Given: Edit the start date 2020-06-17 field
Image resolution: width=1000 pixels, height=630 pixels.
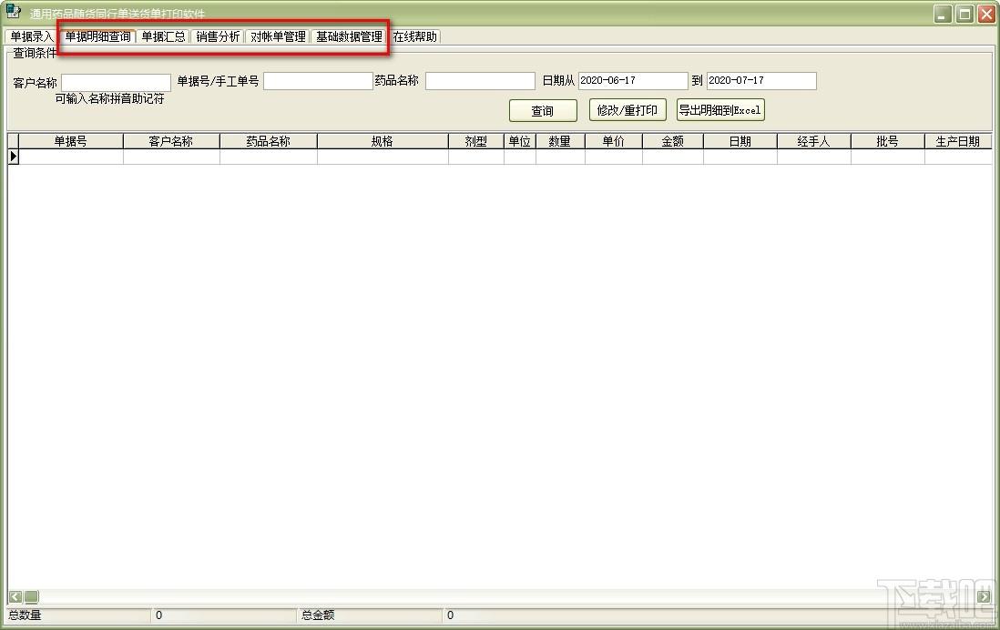Looking at the screenshot, I should click(633, 81).
